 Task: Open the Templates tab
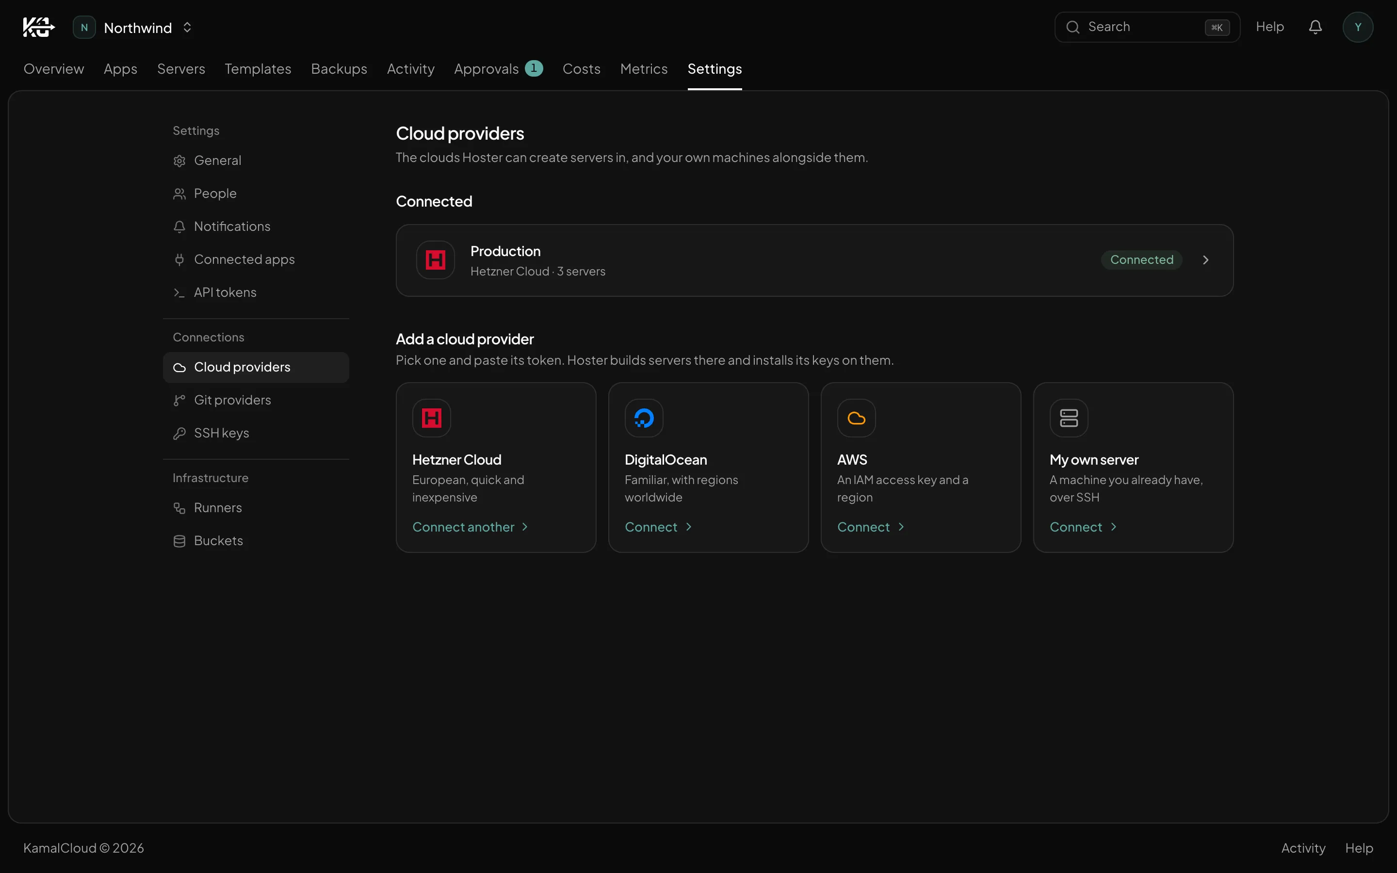pyautogui.click(x=258, y=69)
